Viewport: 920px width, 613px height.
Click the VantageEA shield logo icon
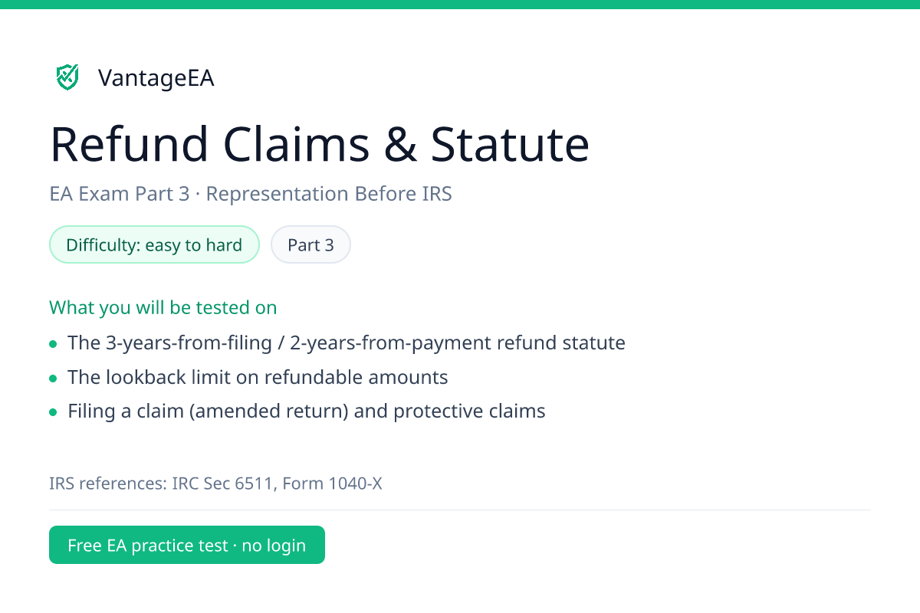pos(67,77)
